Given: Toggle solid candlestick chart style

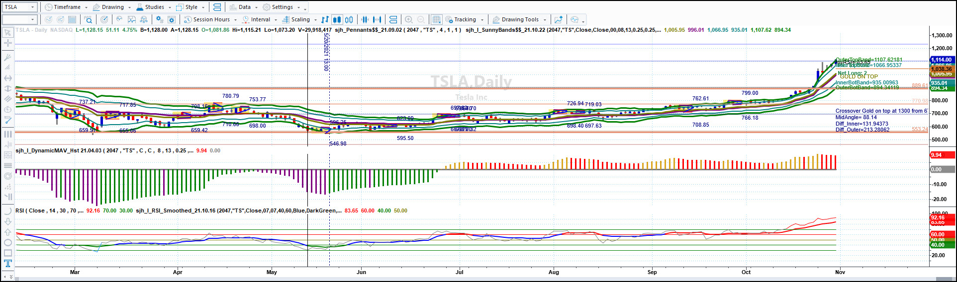Looking at the screenshot, I should click(337, 19).
